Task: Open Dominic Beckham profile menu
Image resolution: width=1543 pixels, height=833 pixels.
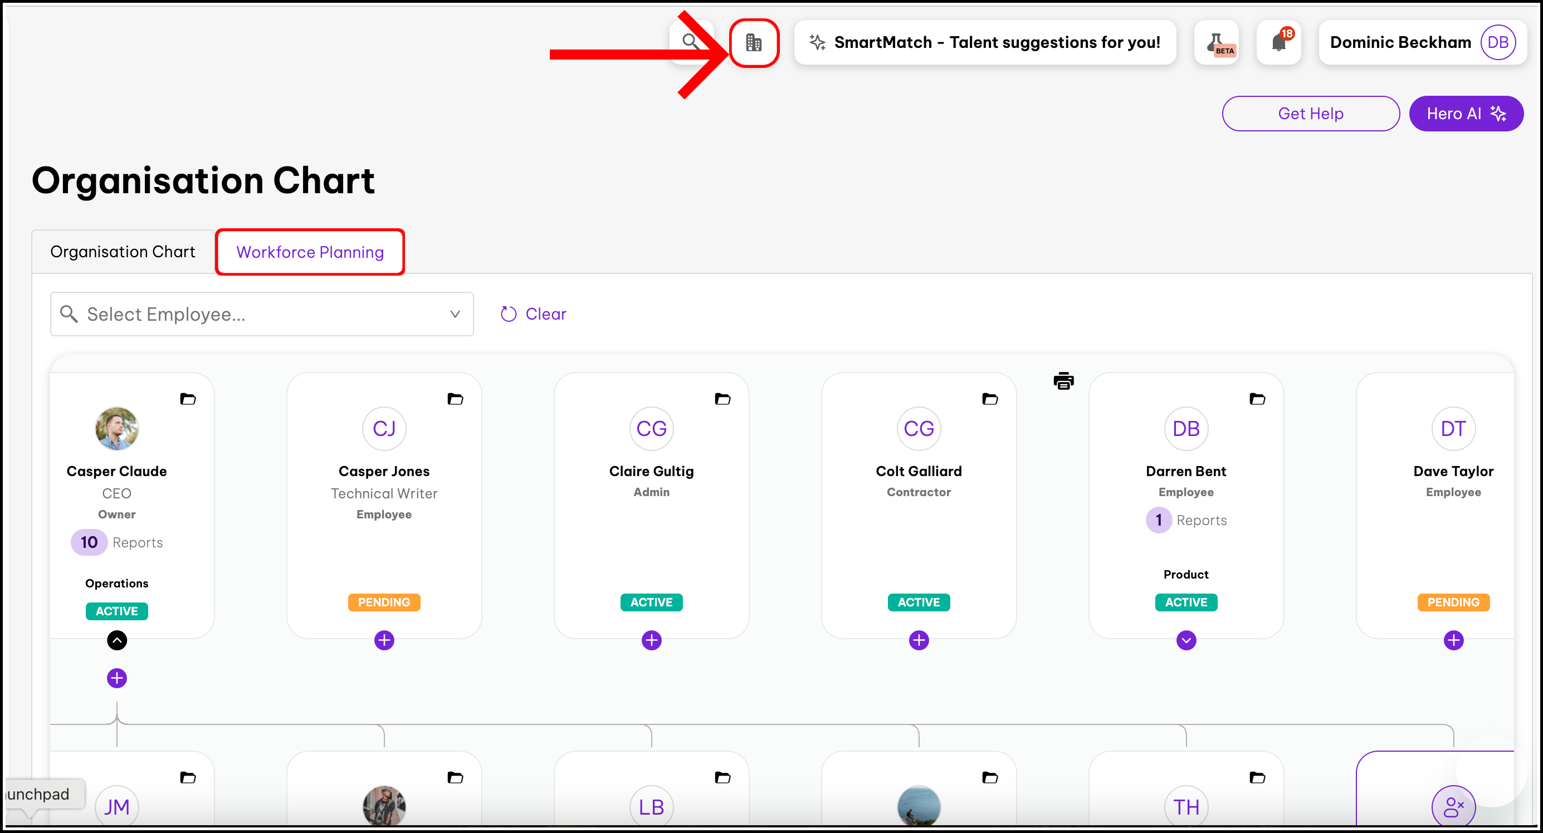Action: tap(1422, 42)
